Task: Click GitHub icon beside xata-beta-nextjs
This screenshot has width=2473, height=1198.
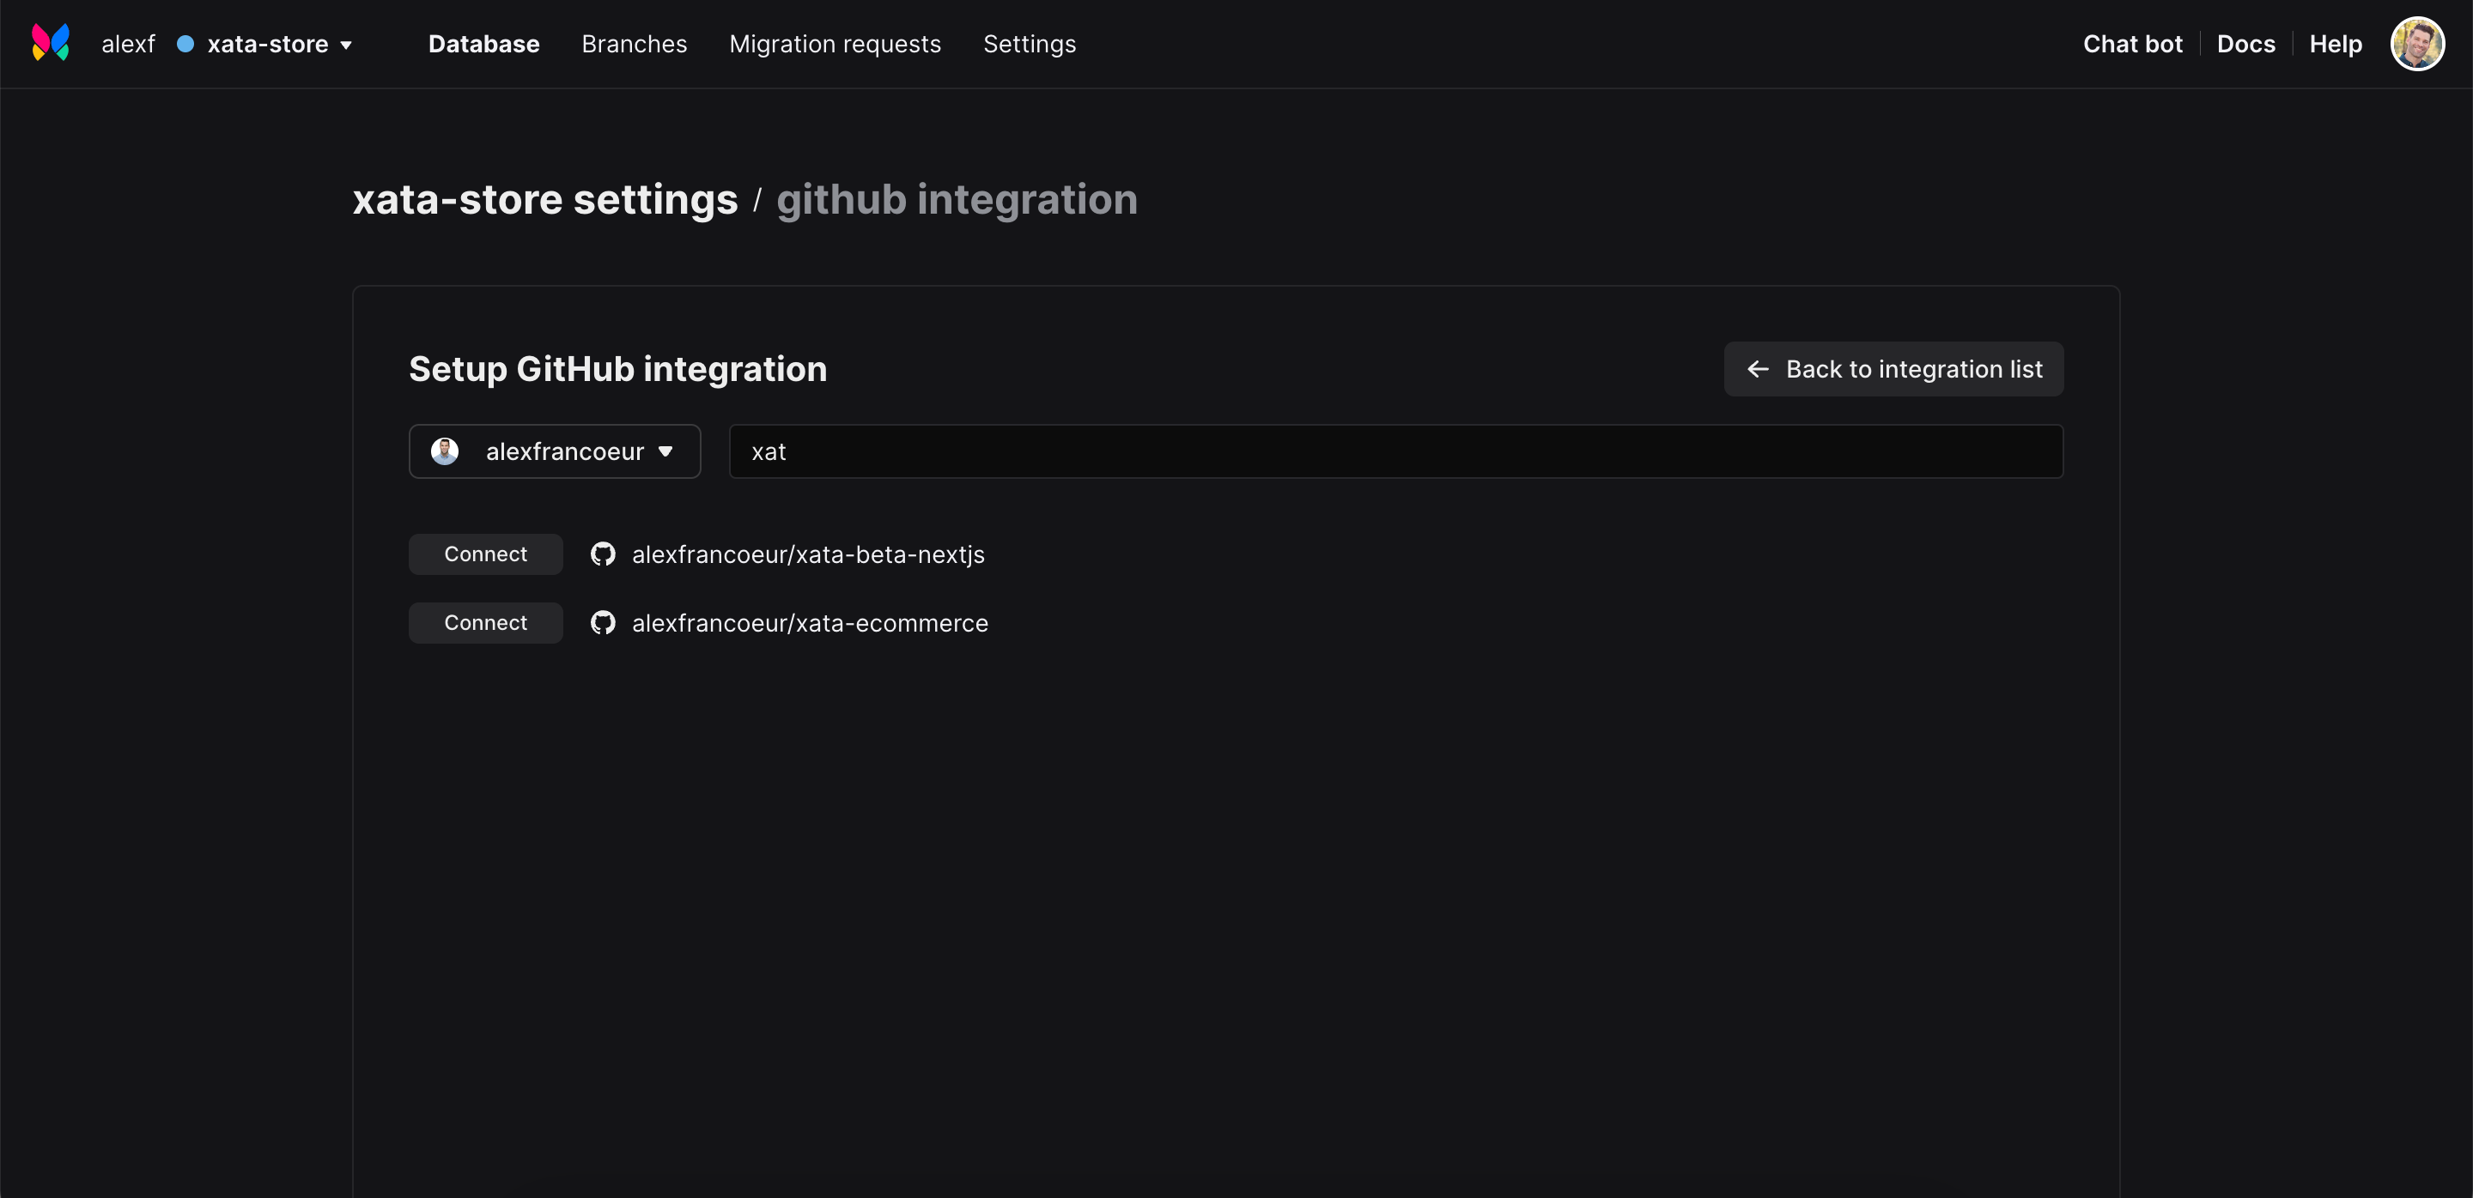Action: pyautogui.click(x=603, y=554)
